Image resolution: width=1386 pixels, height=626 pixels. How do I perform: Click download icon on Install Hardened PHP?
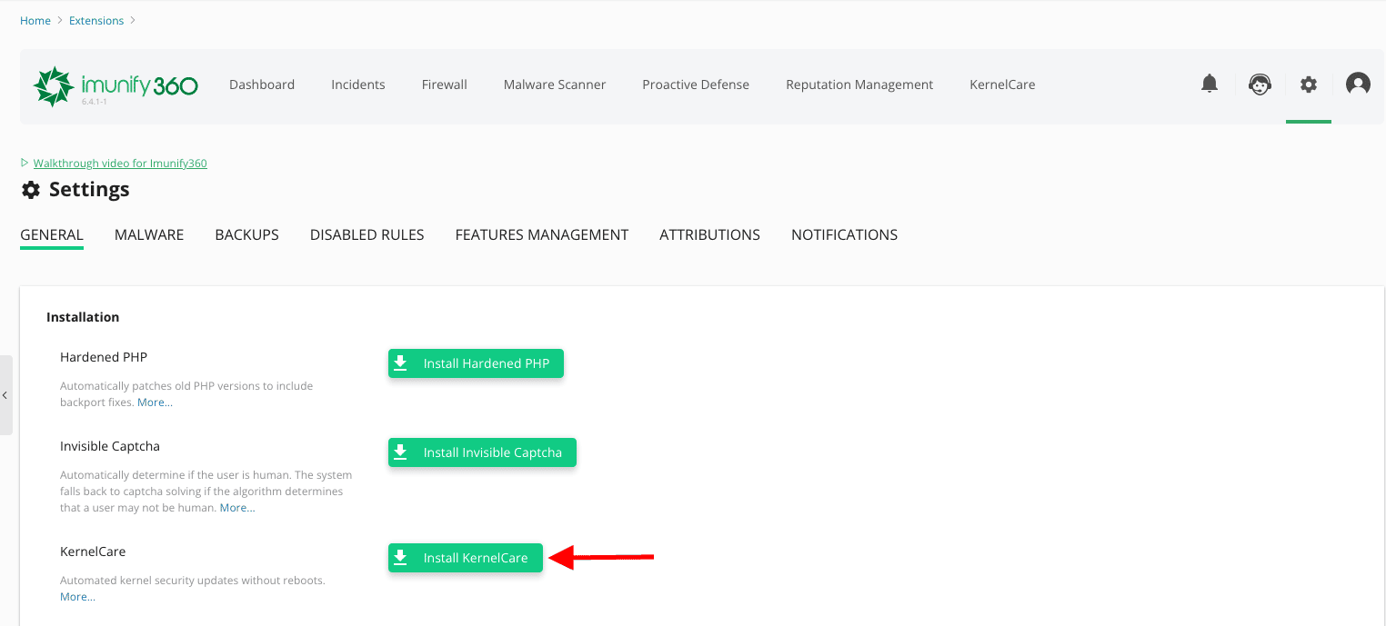400,363
